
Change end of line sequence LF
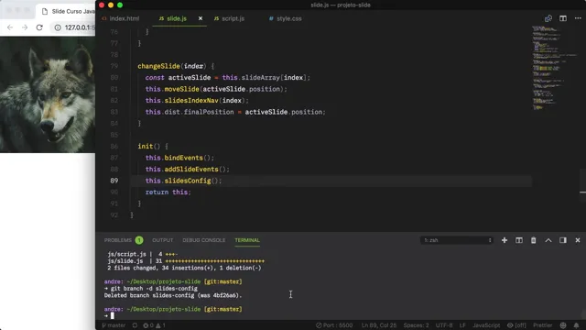[x=462, y=325]
